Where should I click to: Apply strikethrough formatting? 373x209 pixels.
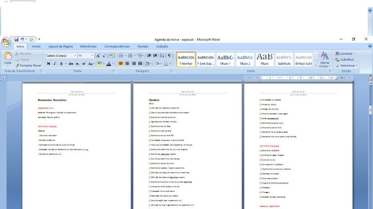(71, 64)
